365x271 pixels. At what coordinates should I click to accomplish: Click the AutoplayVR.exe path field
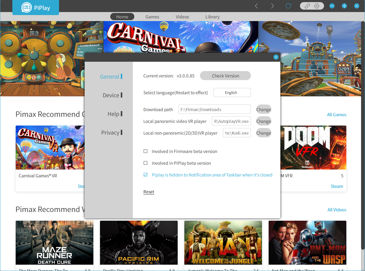(231, 121)
